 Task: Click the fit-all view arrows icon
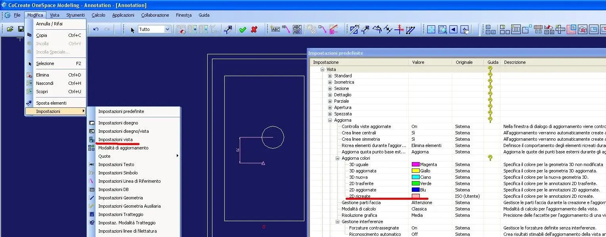point(431,29)
